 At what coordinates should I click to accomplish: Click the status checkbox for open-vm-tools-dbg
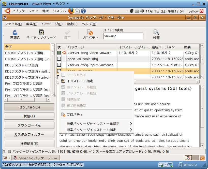point(59,59)
